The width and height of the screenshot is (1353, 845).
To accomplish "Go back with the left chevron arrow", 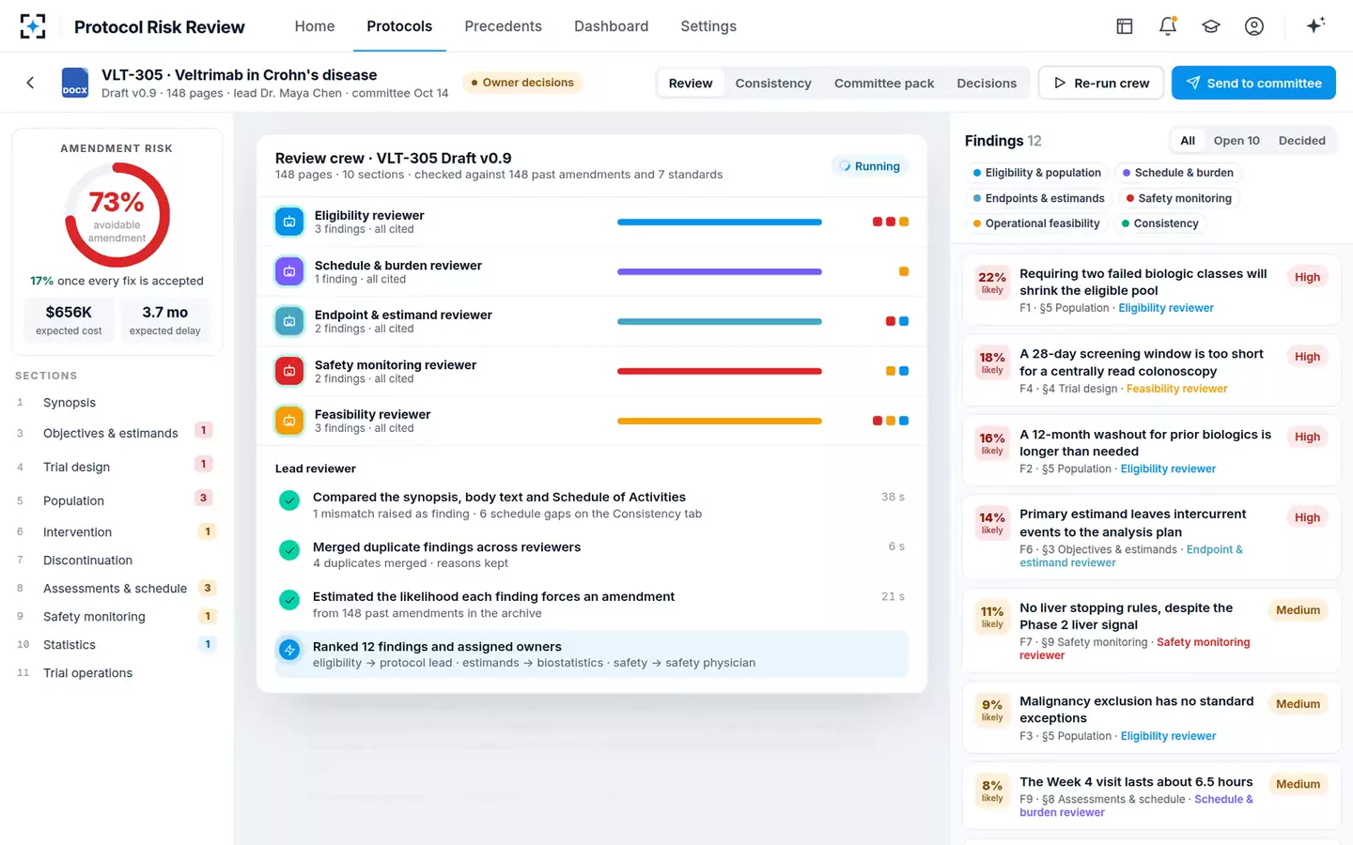I will tap(30, 83).
